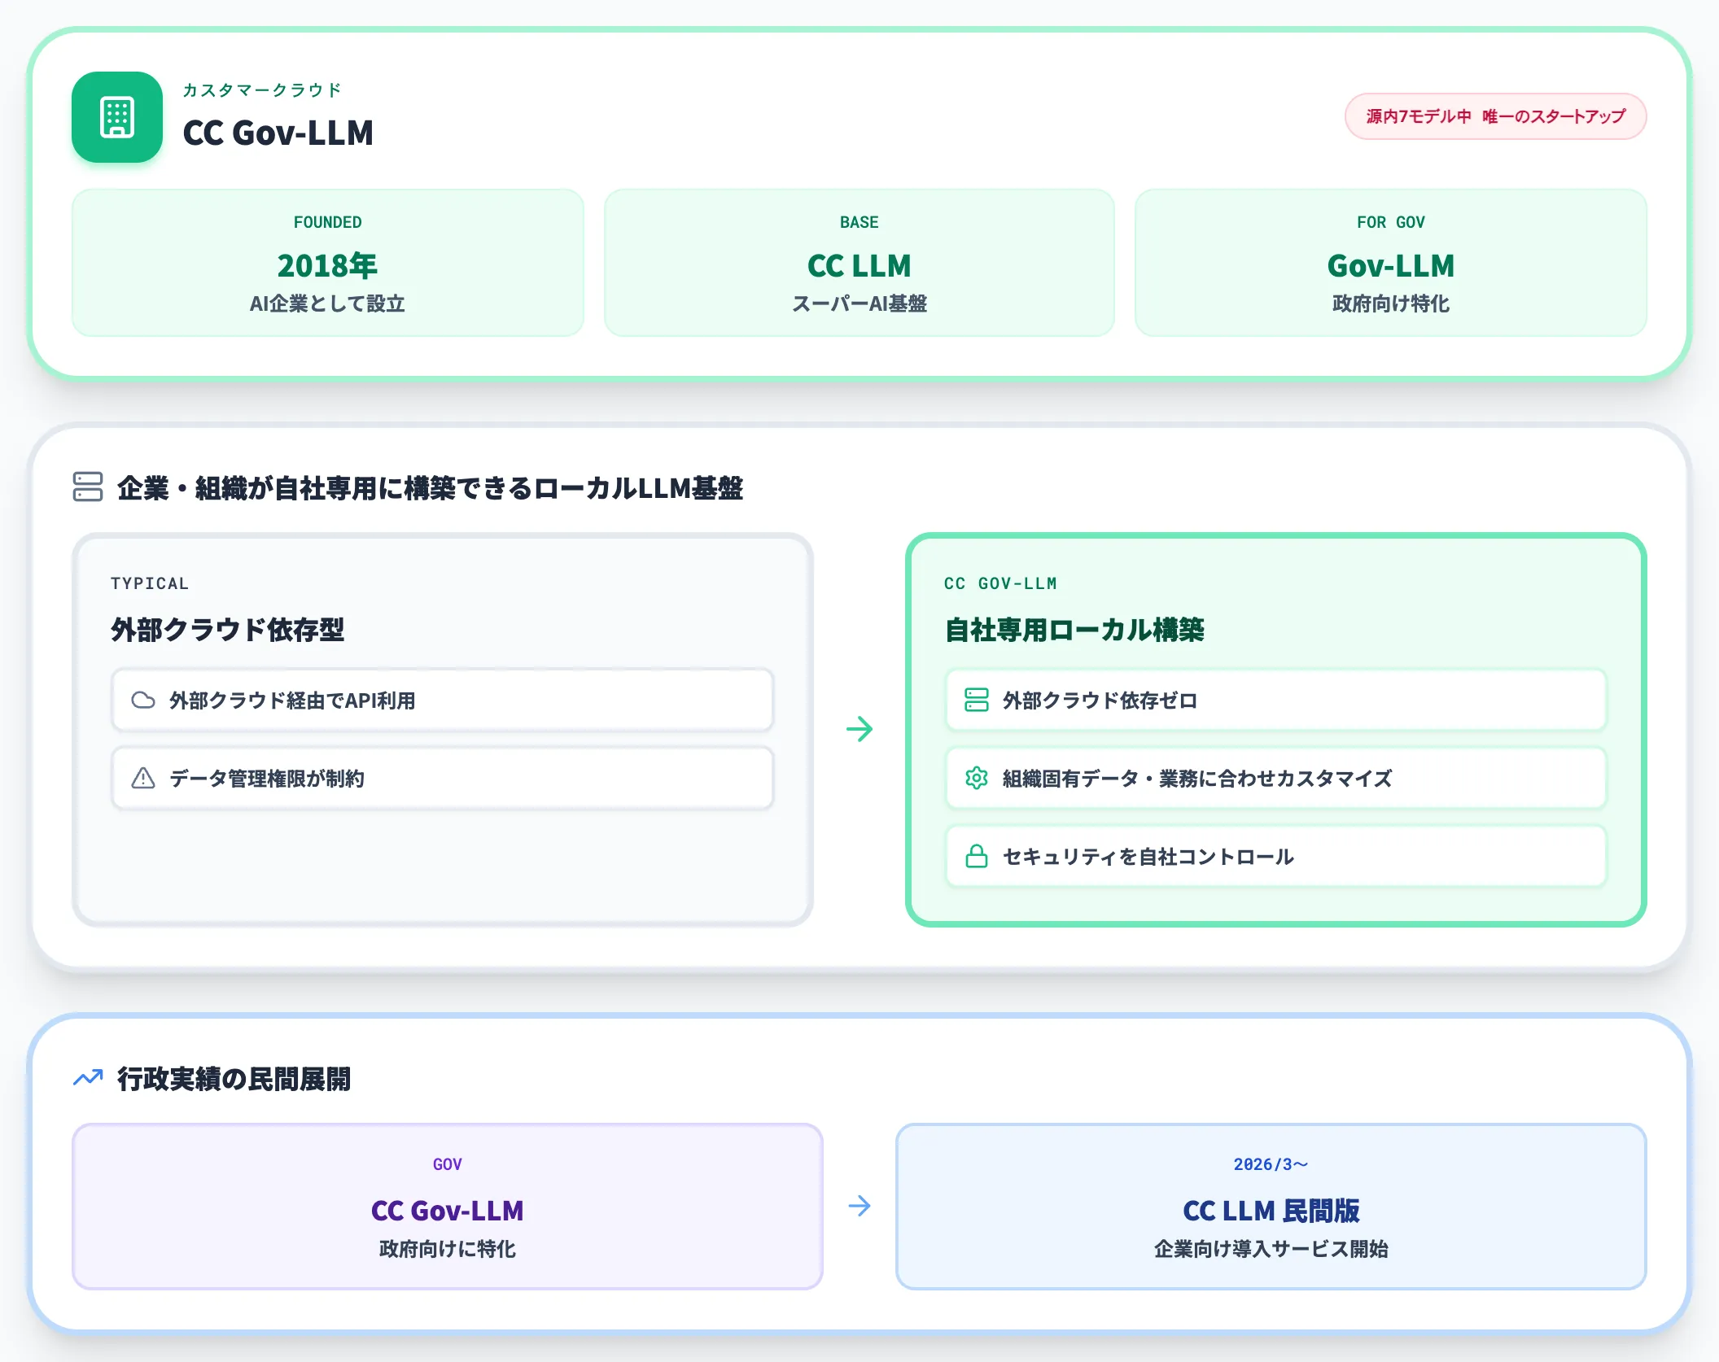Click the 外部クラウド依存ゼロ row
Screen dimensions: 1719x1362
coord(1276,700)
